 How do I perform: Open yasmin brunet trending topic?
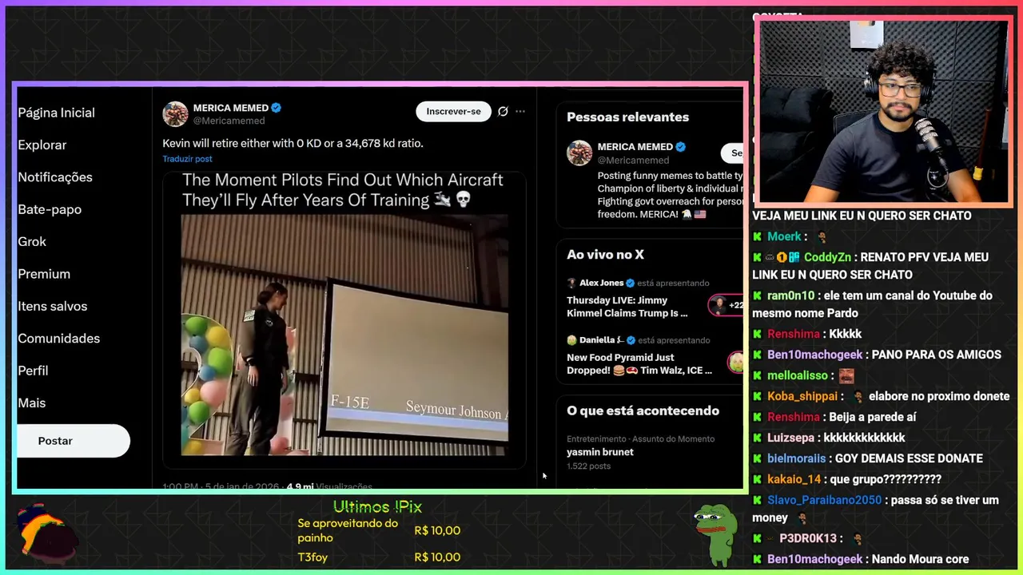600,452
